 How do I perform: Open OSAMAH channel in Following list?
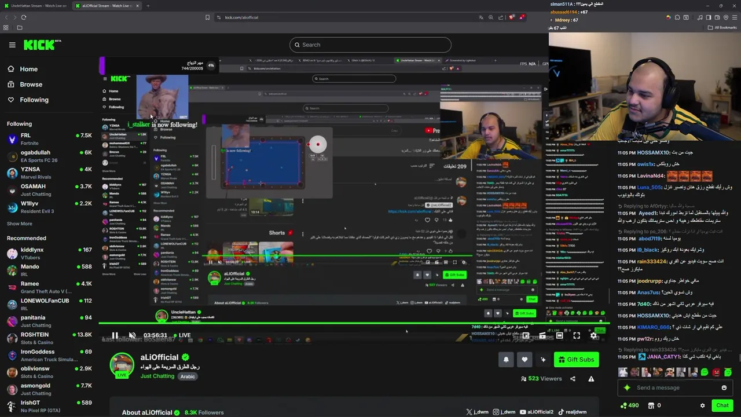[x=49, y=190]
